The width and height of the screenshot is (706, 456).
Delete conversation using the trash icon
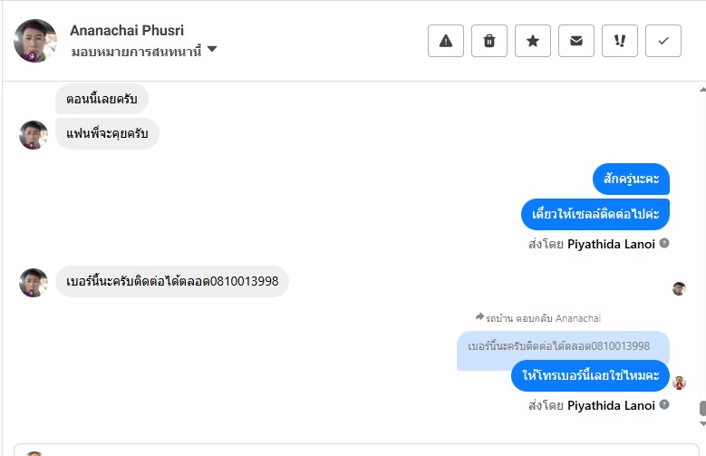coord(489,41)
